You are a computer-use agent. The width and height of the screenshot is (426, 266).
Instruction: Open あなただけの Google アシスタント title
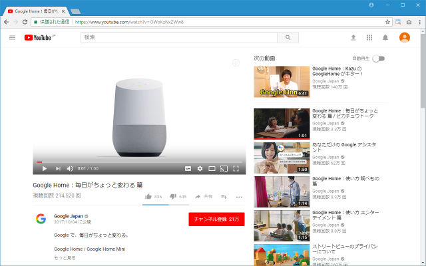(x=344, y=147)
